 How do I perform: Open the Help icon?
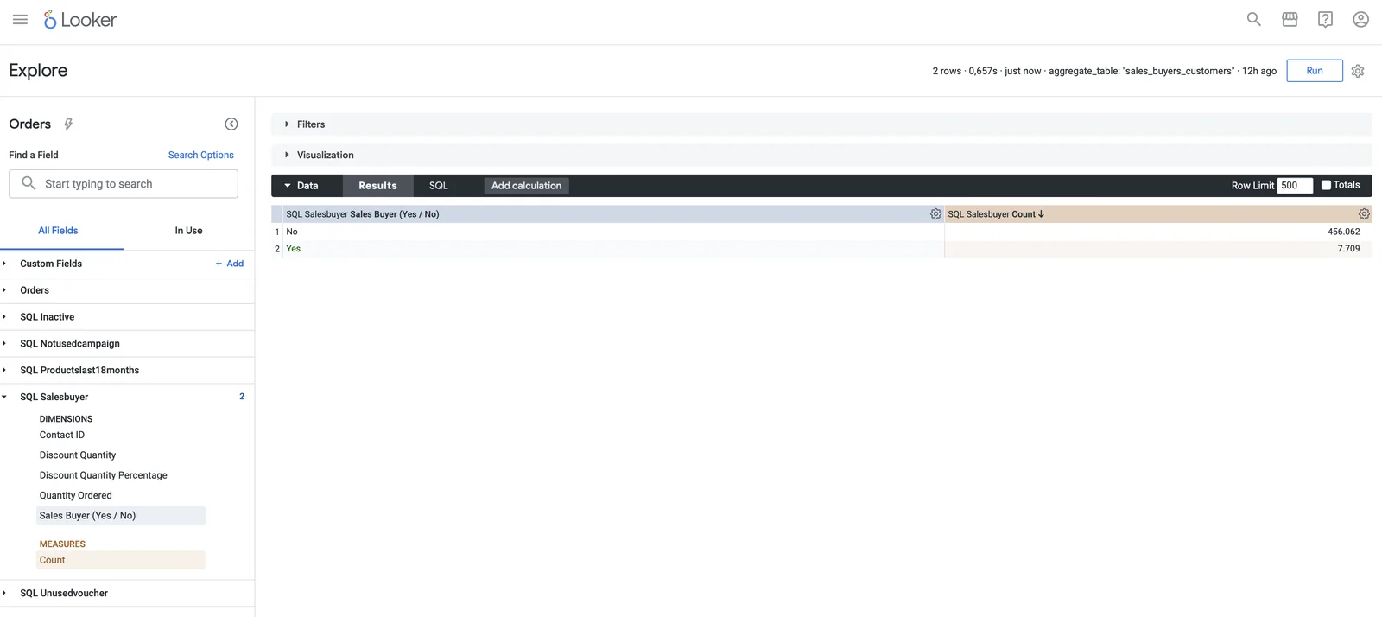point(1325,19)
